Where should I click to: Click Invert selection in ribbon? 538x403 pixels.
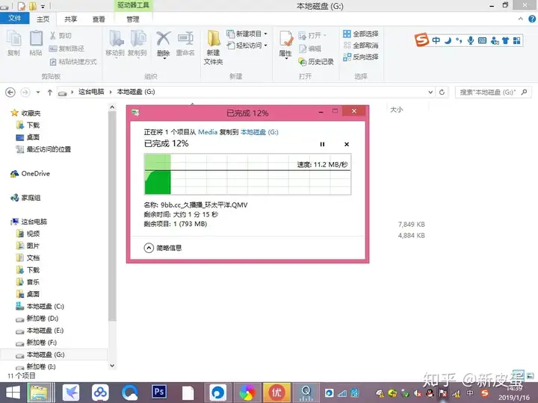(x=361, y=57)
